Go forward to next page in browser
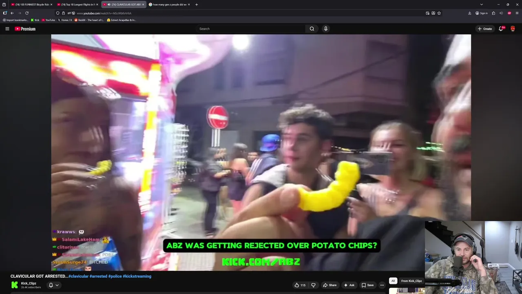This screenshot has height=294, width=522. pos(19,13)
